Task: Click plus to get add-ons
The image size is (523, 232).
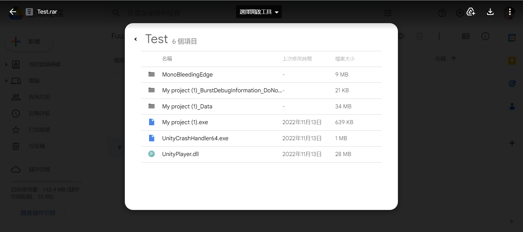Action: pos(512,143)
